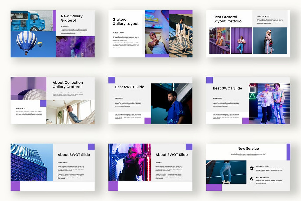Select the woman in hammock photo
The image size is (301, 201).
[x=70, y=112]
